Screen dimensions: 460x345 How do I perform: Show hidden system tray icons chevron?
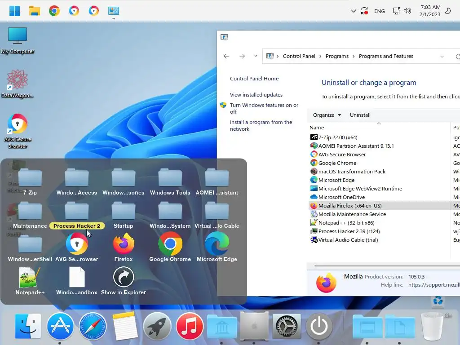(x=354, y=11)
